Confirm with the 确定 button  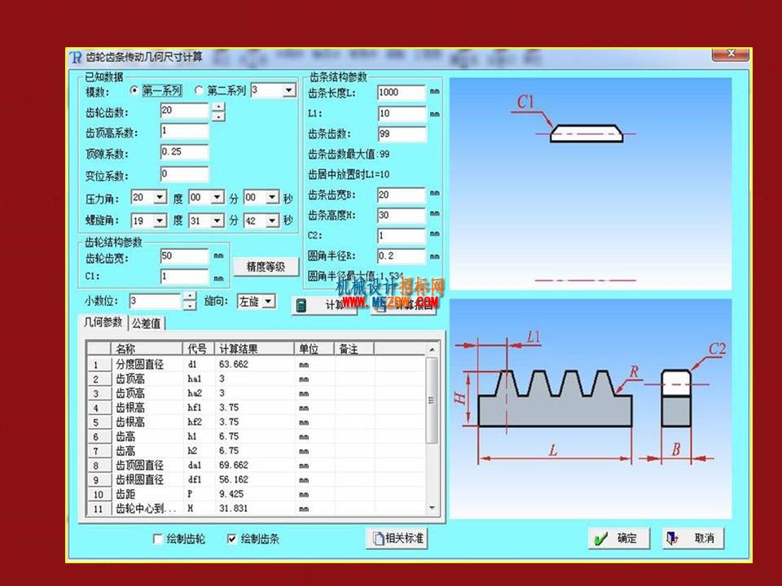tap(619, 538)
